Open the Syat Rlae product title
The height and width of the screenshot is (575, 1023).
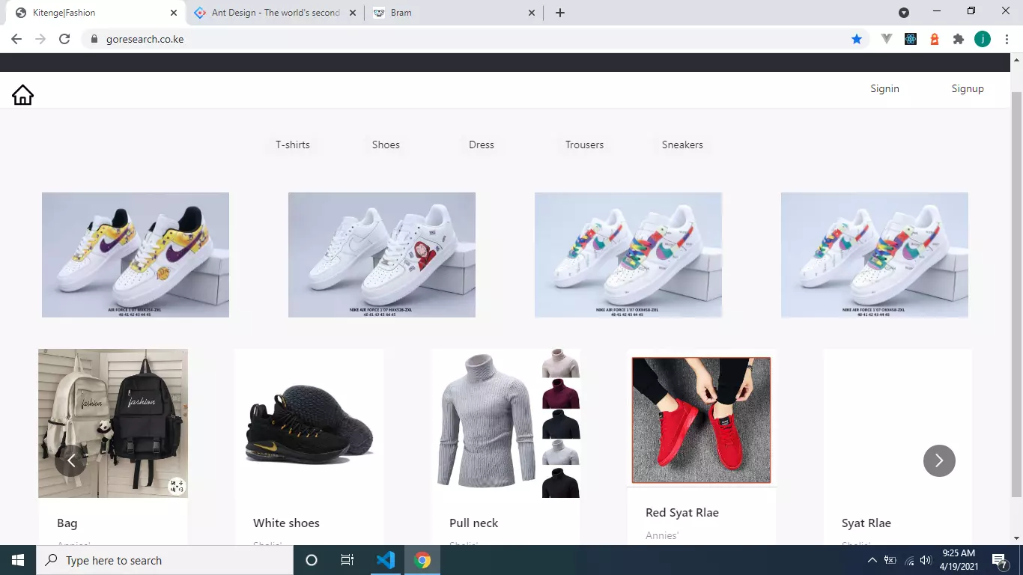click(866, 523)
